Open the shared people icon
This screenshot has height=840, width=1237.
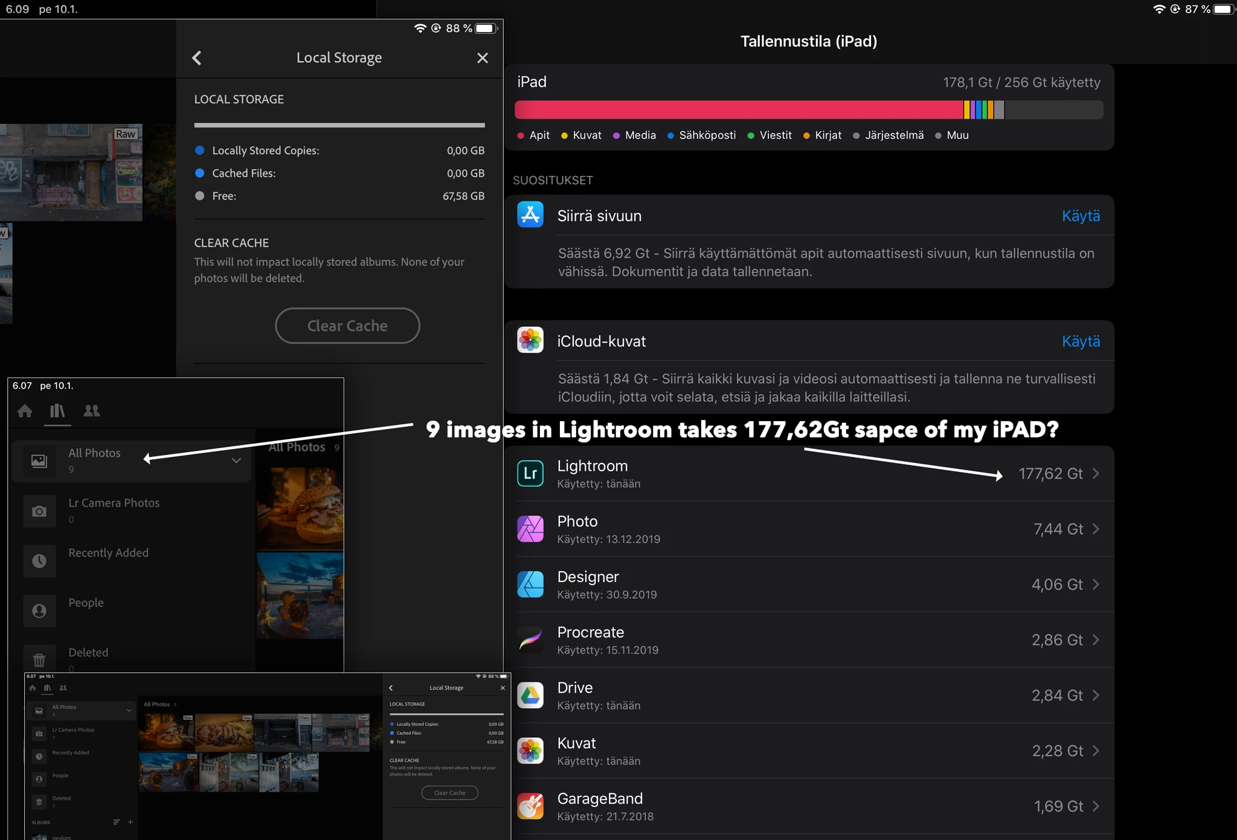(x=92, y=411)
